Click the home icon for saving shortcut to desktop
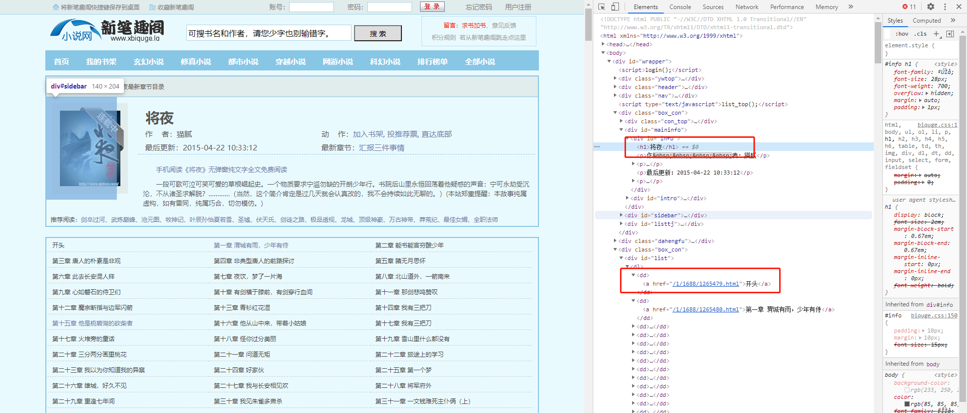Screen dimensions: 967x413 [x=56, y=7]
